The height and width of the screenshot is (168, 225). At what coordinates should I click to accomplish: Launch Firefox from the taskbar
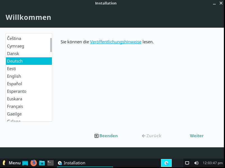[34, 163]
